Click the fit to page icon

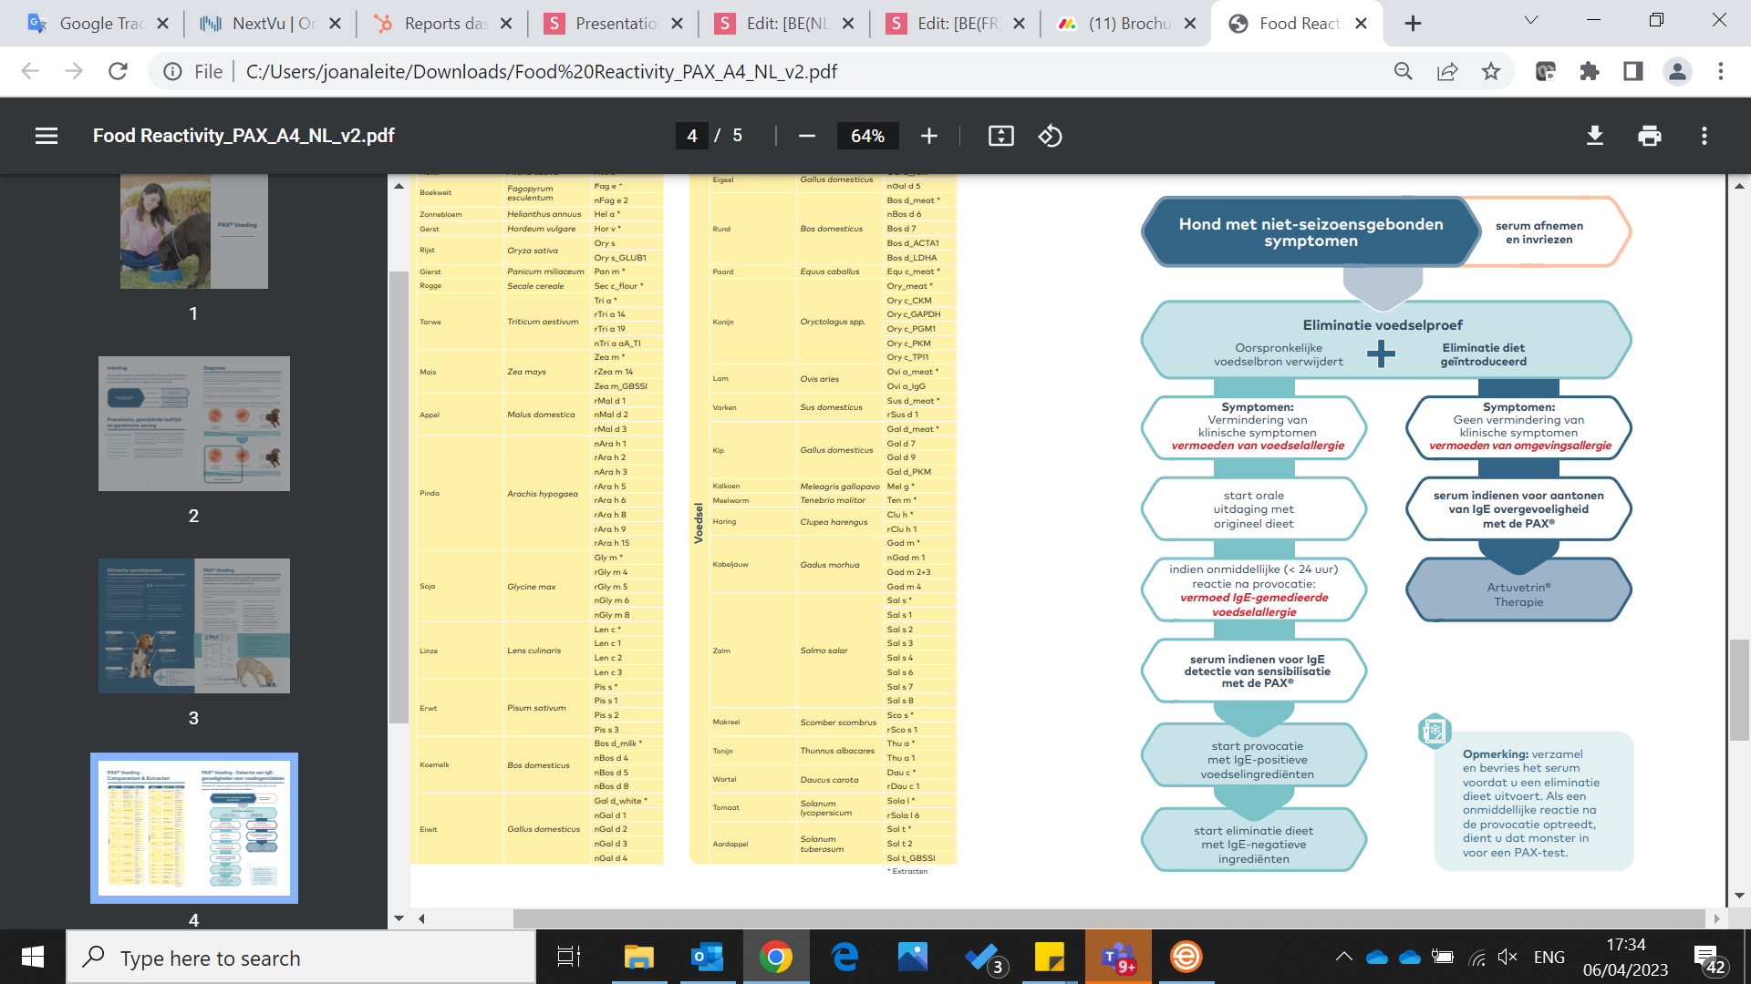1000,136
